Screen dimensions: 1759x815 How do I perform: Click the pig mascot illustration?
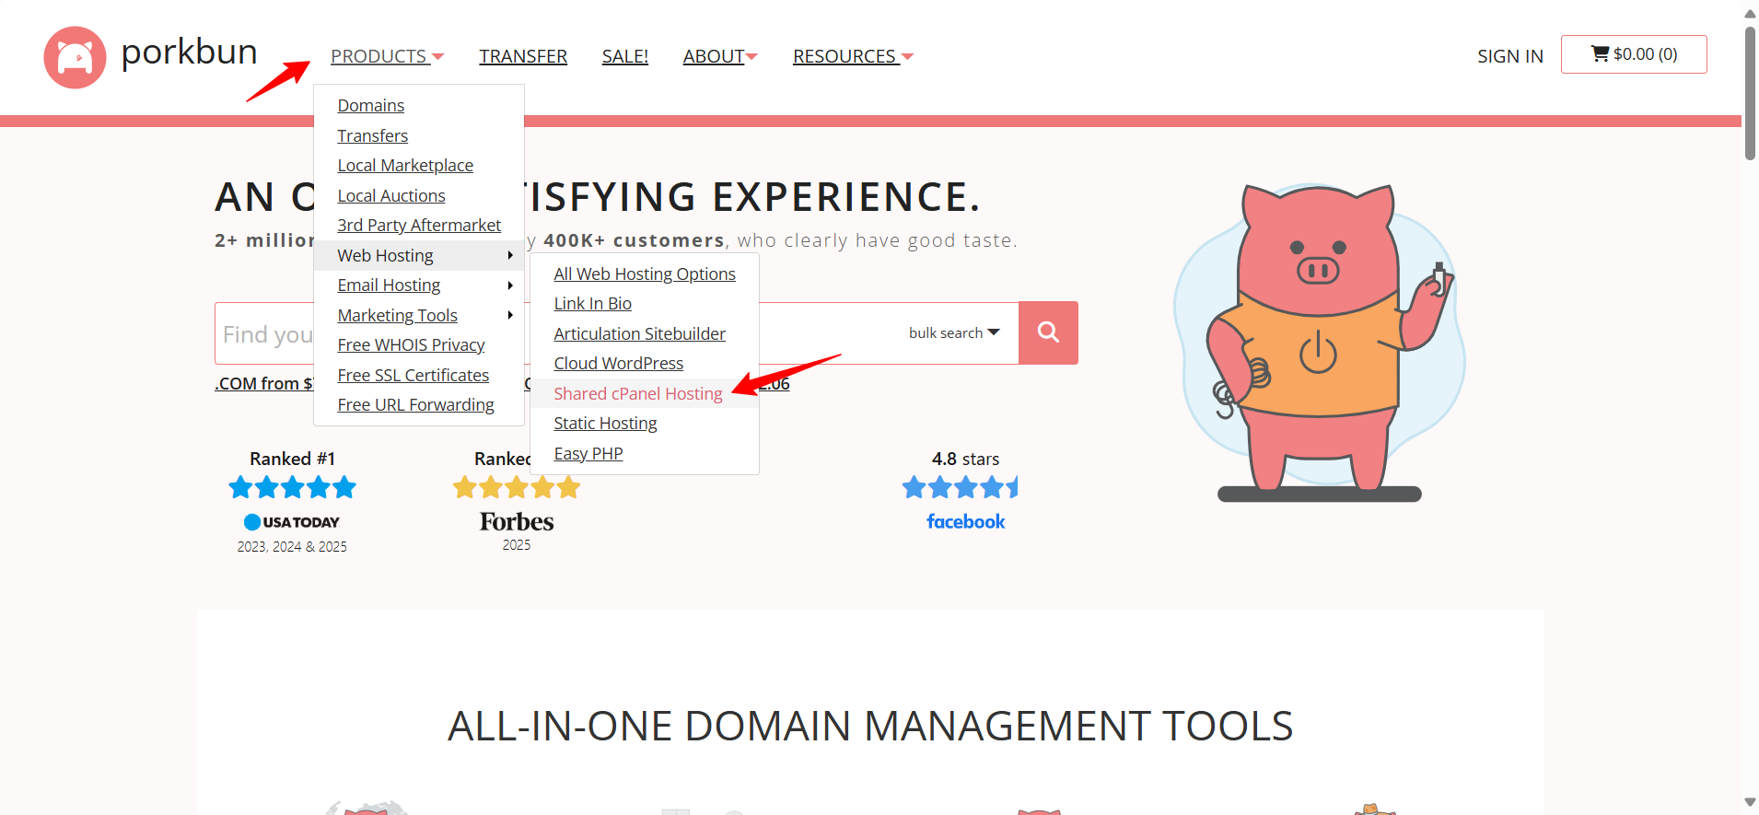[x=1320, y=341]
